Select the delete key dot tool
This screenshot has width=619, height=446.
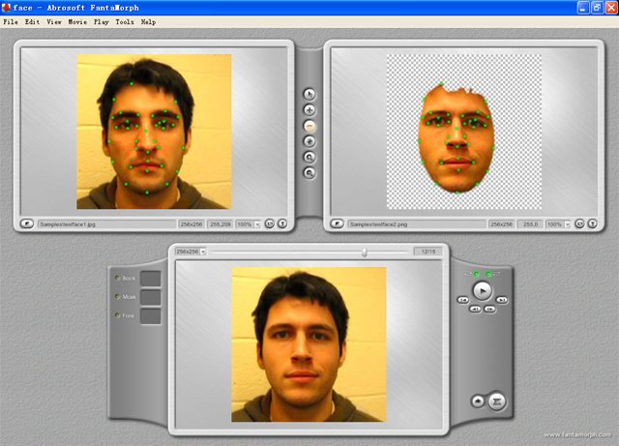point(309,126)
